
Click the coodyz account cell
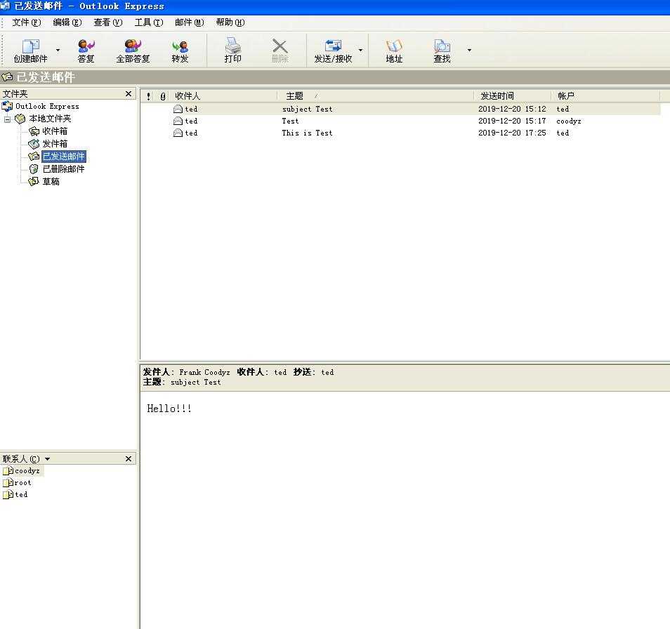click(x=568, y=121)
